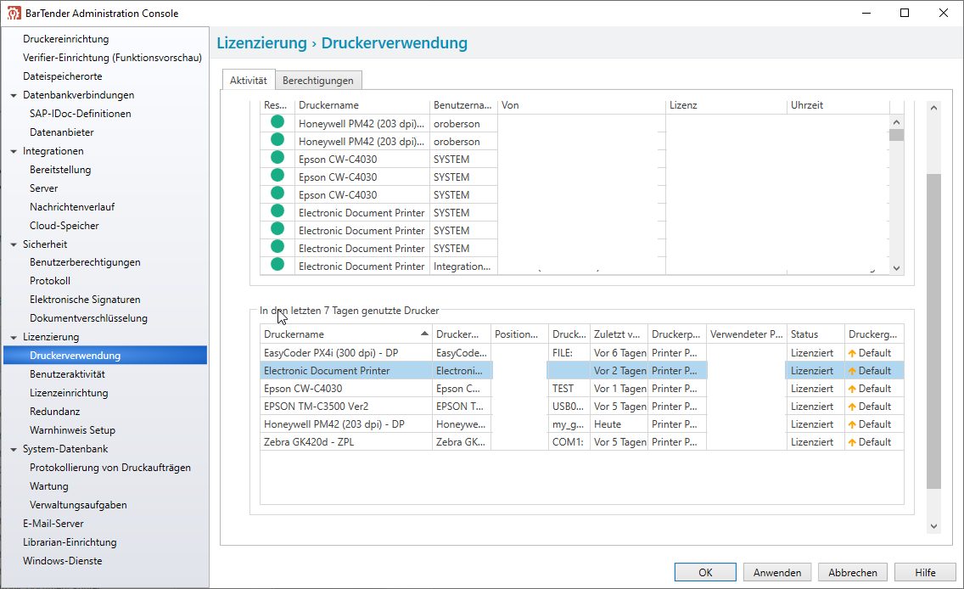The width and height of the screenshot is (964, 589).
Task: Select Druckerverwendung in the sidebar
Action: 105,356
